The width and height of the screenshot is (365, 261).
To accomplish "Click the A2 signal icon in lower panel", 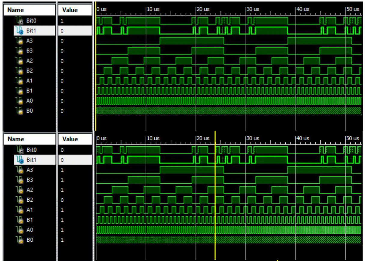I will 19,190.
